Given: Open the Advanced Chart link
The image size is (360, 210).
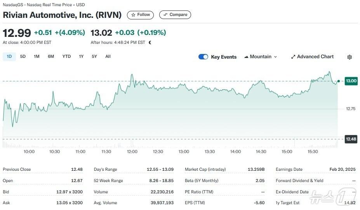Looking at the screenshot, I should [315, 57].
